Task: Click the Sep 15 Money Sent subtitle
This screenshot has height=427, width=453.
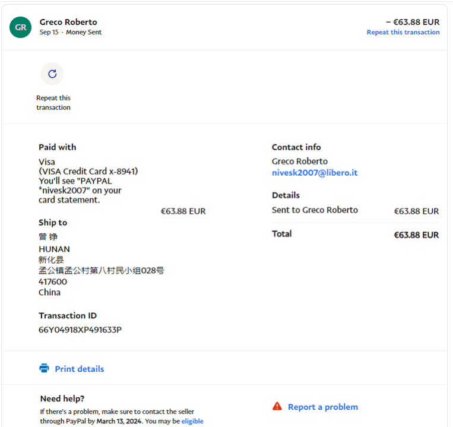Action: [x=71, y=32]
